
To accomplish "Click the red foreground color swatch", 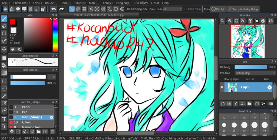I will click(x=12, y=22).
